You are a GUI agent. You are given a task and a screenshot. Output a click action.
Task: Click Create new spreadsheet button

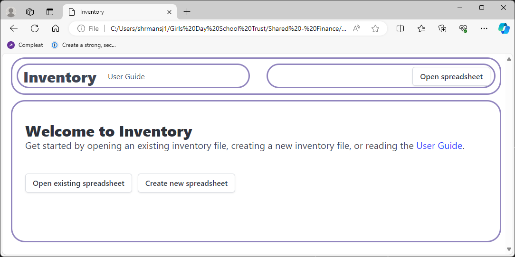coord(186,184)
